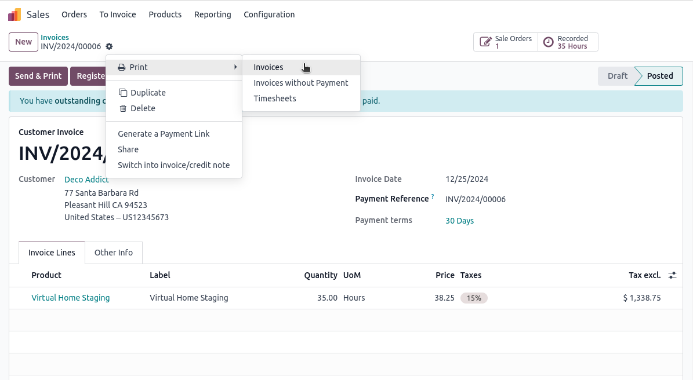Image resolution: width=693 pixels, height=380 pixels.
Task: Click the 15% tax tag
Action: [474, 298]
